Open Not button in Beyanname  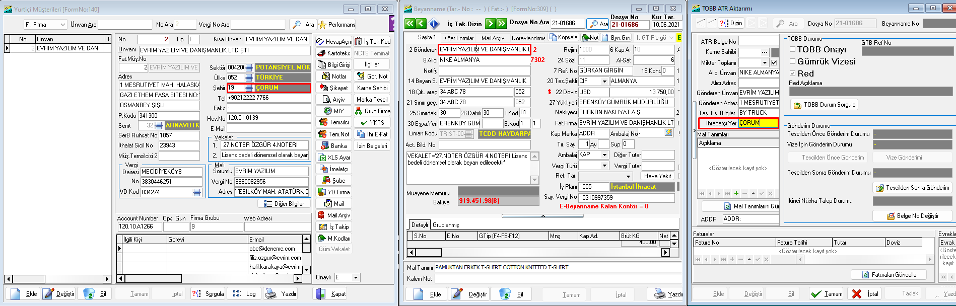tap(590, 37)
